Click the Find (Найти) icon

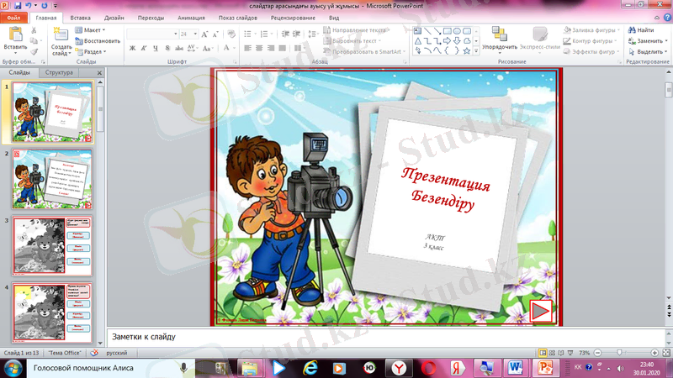640,30
